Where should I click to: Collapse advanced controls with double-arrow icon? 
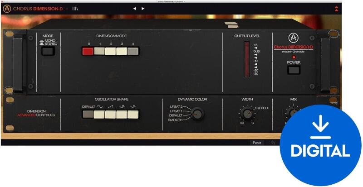(336, 8)
